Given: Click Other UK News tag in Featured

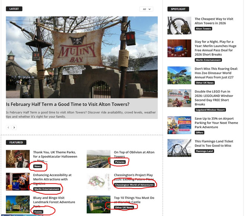Looking at the screenshot, I should pos(124,207).
